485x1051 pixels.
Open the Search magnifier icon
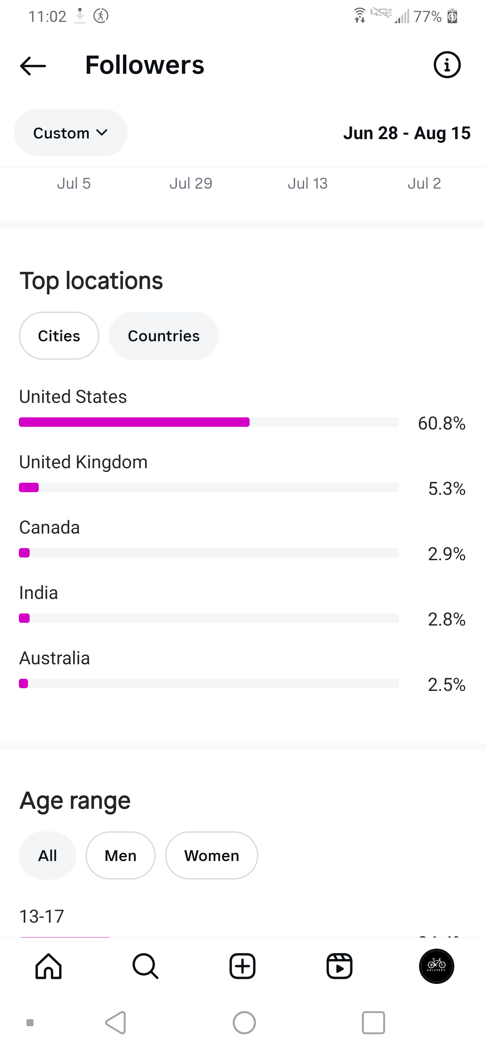[145, 966]
